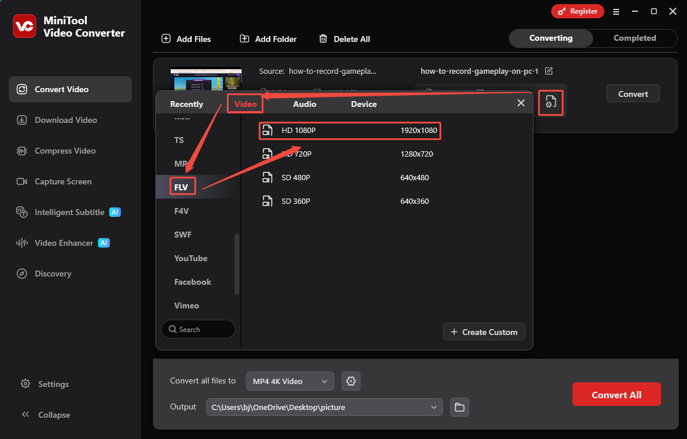687x439 pixels.
Task: Click the Add Files button
Action: pos(186,39)
